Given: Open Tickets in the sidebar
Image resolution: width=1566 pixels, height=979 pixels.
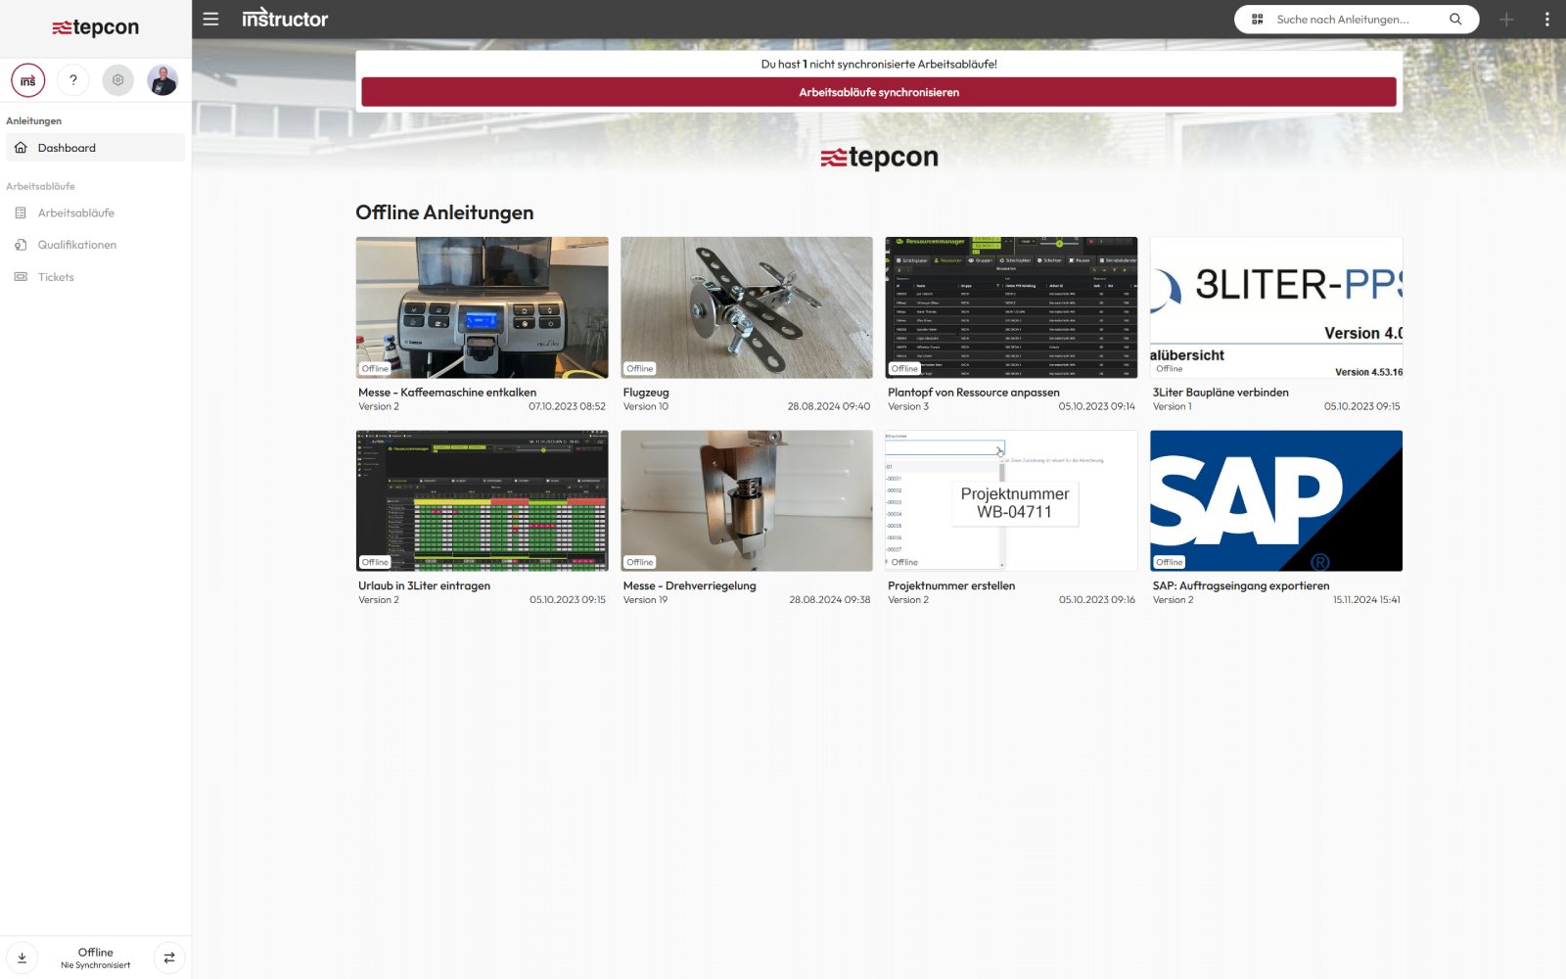Looking at the screenshot, I should tap(56, 277).
